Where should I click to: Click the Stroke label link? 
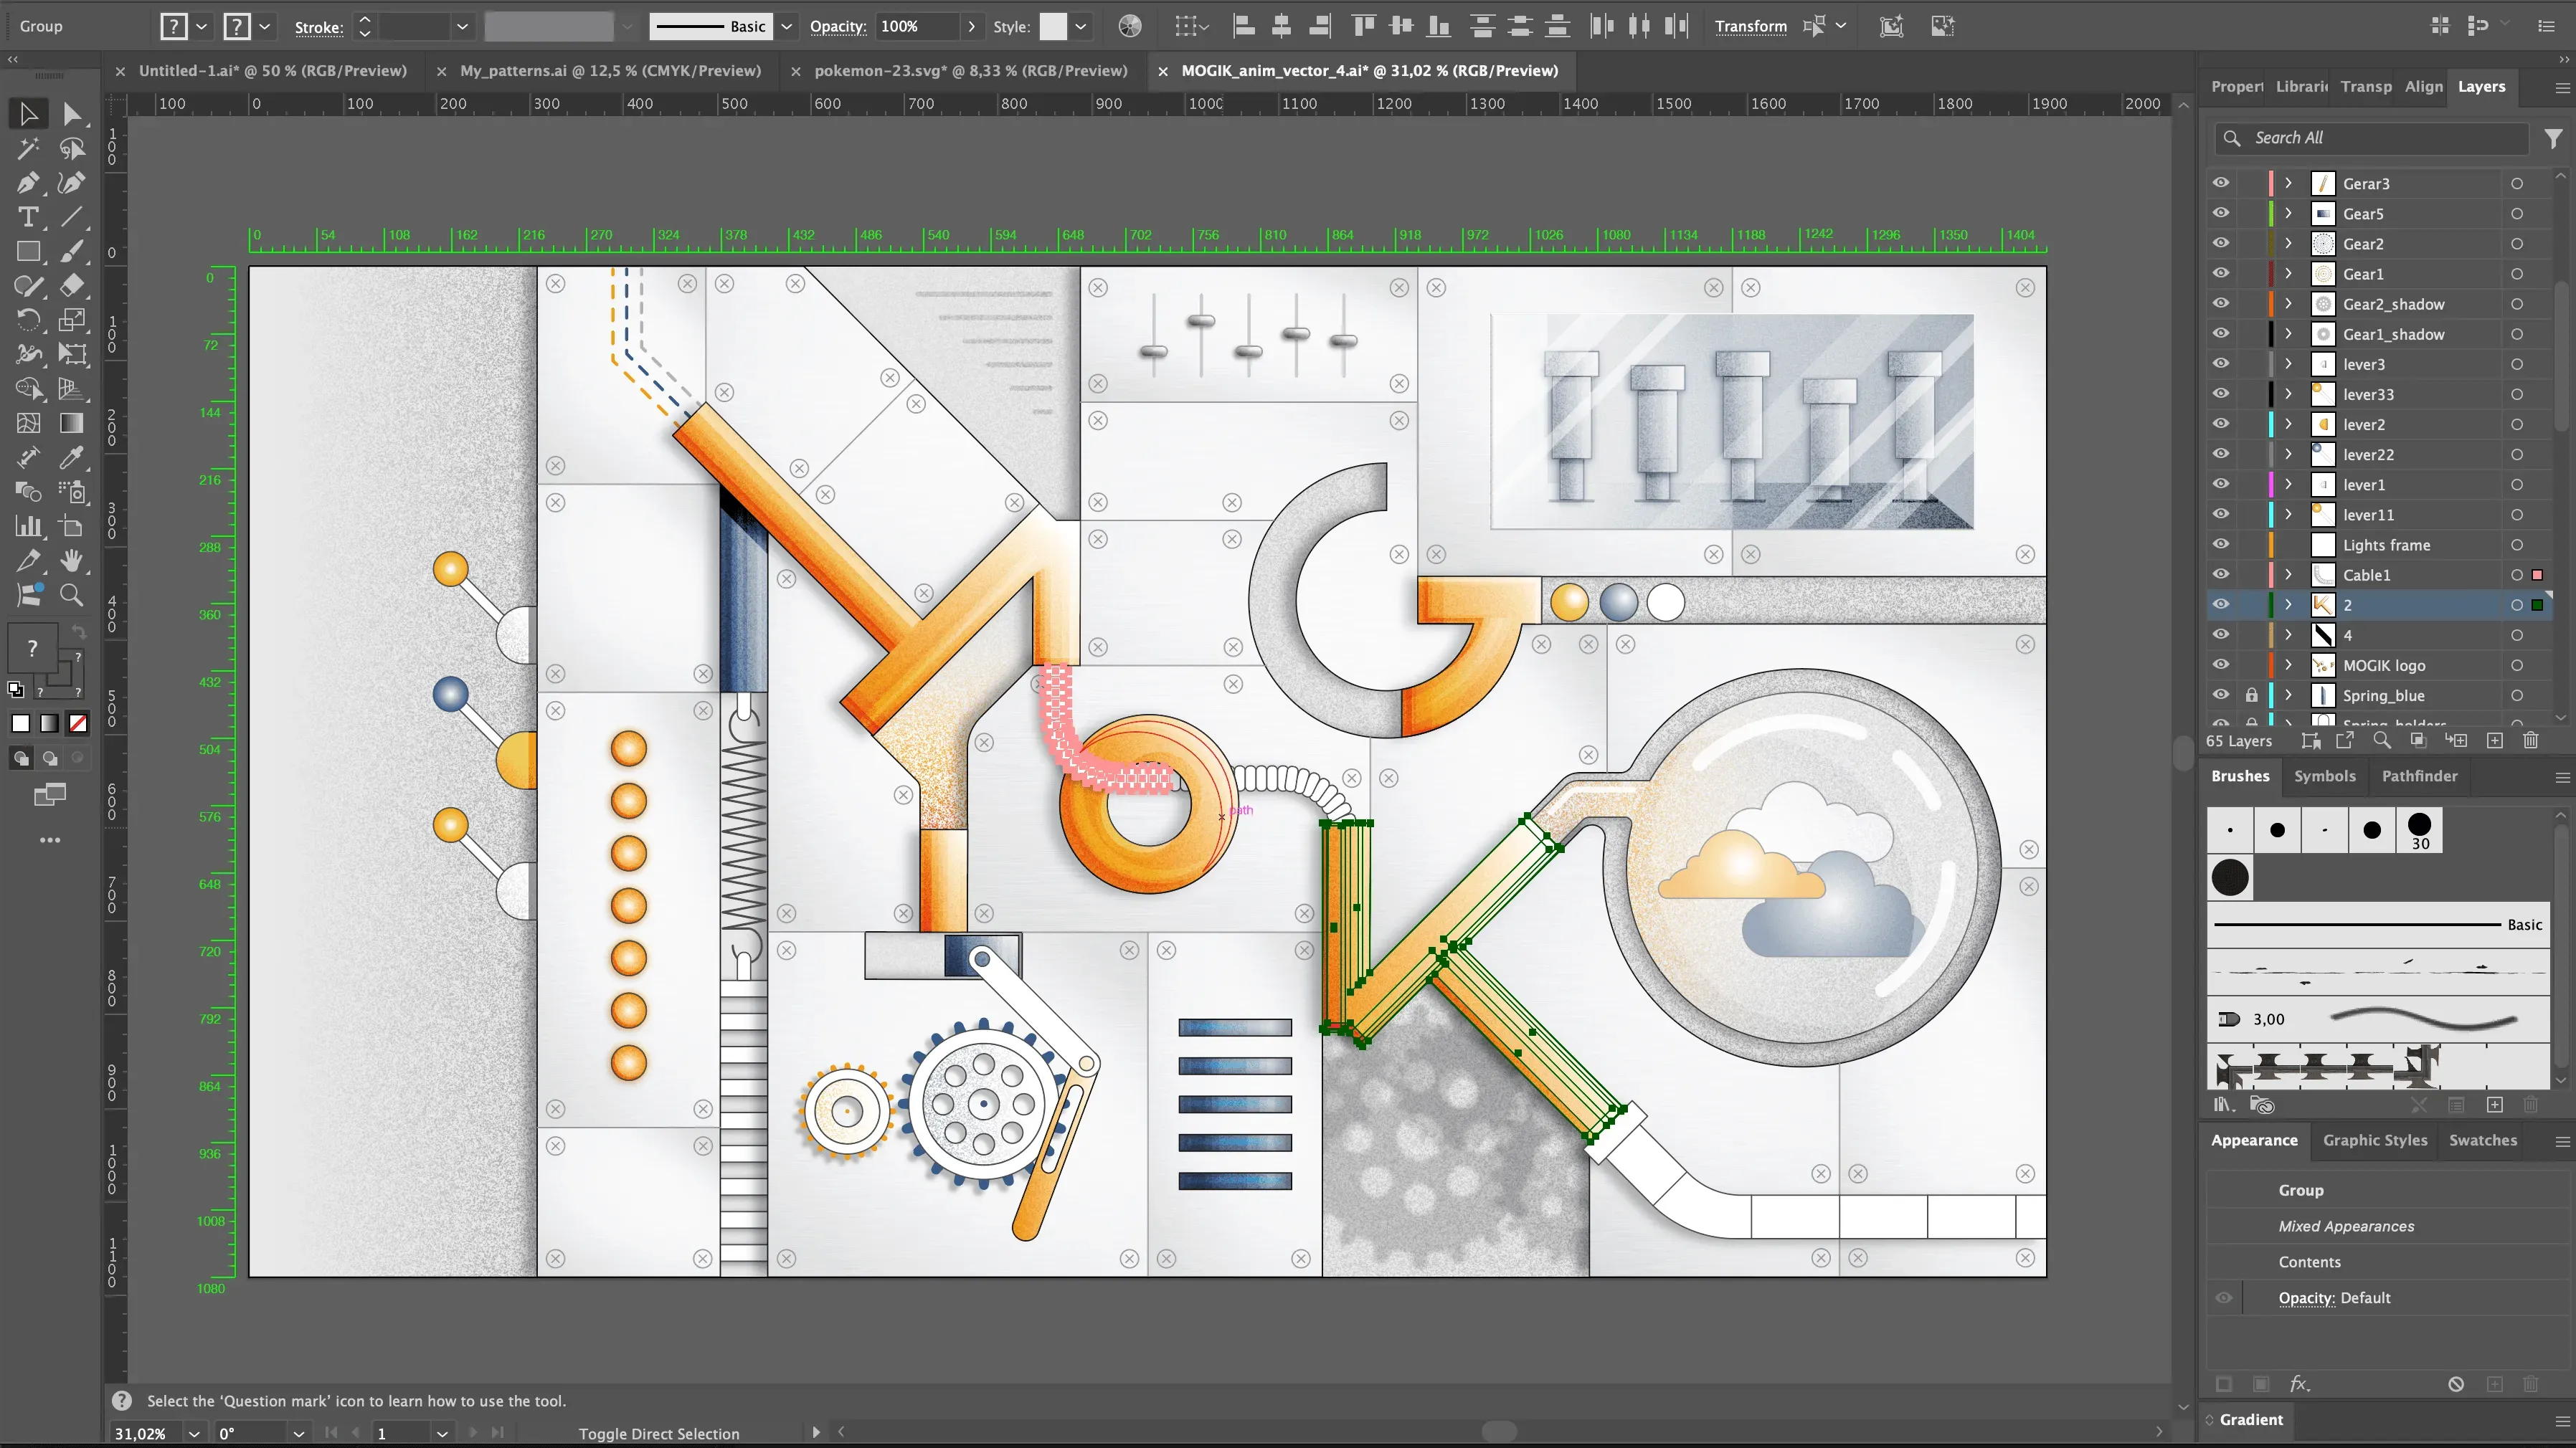click(x=319, y=27)
